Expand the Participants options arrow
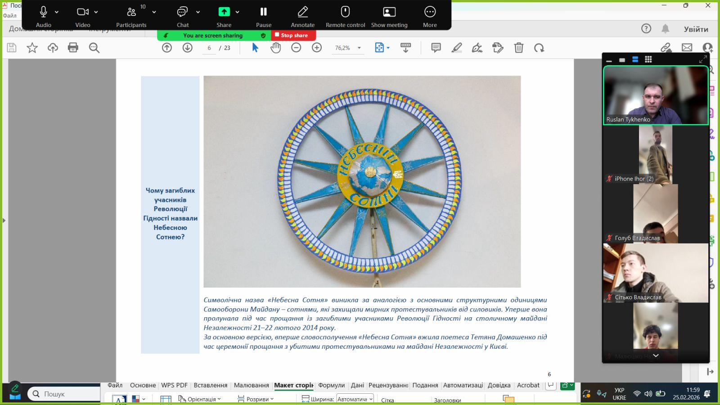720x405 pixels. [154, 12]
